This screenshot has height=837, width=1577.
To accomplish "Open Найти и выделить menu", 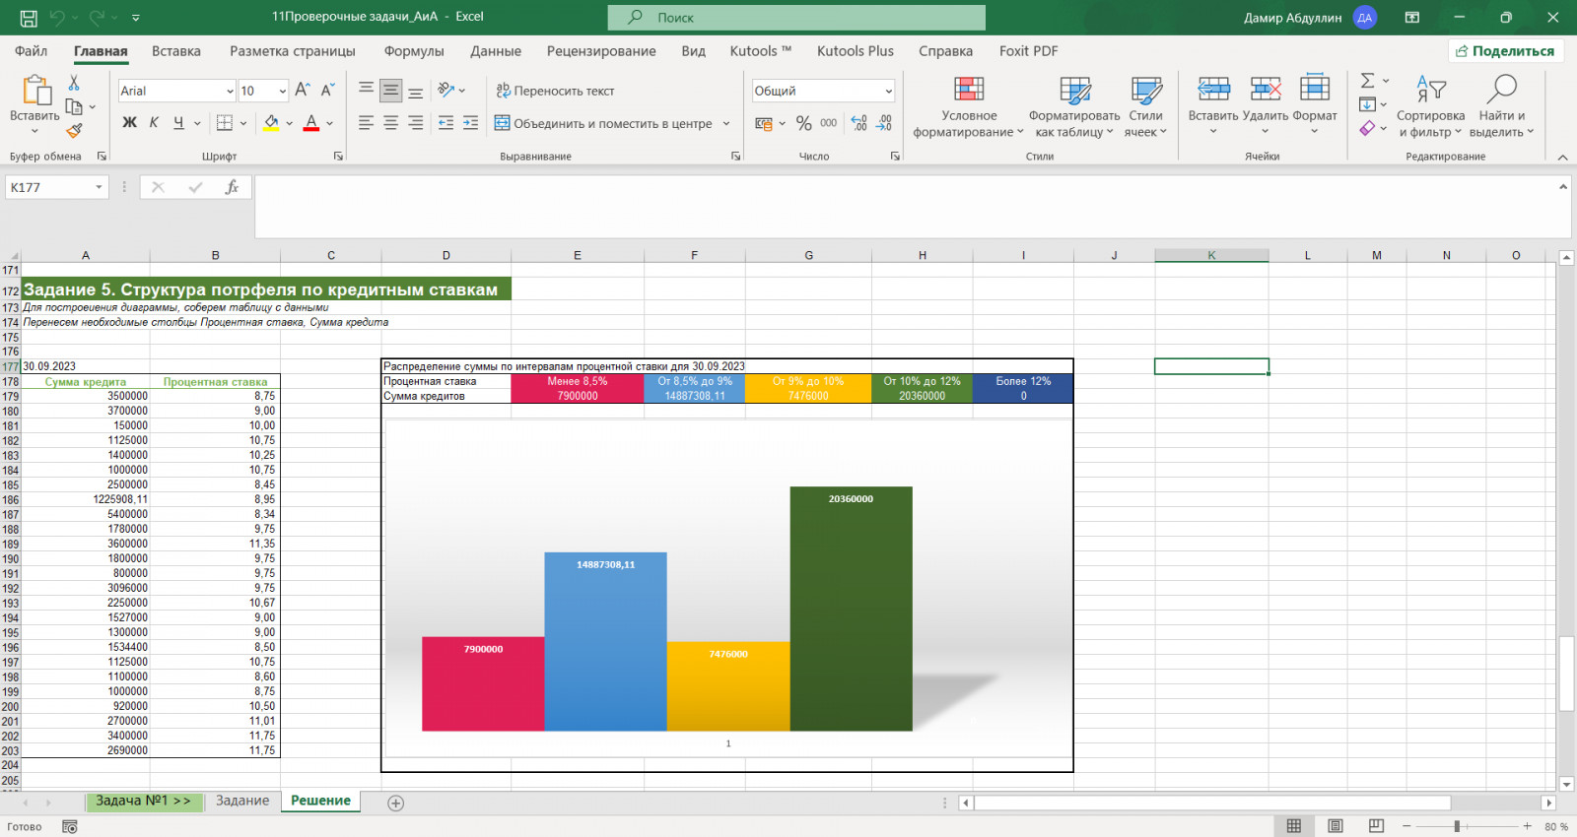I will pyautogui.click(x=1501, y=106).
